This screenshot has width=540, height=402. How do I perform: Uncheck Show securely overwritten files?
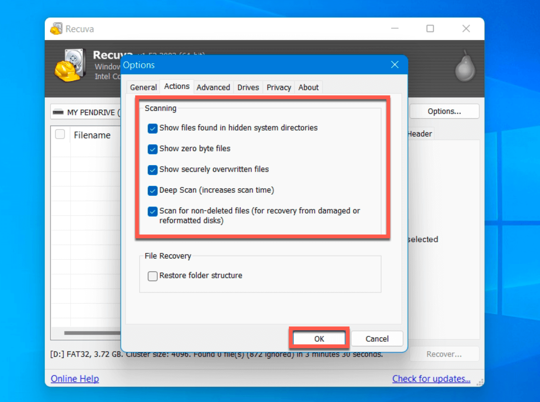pos(152,170)
